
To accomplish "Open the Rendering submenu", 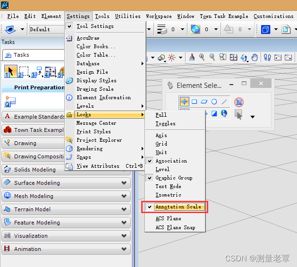I will (105, 148).
